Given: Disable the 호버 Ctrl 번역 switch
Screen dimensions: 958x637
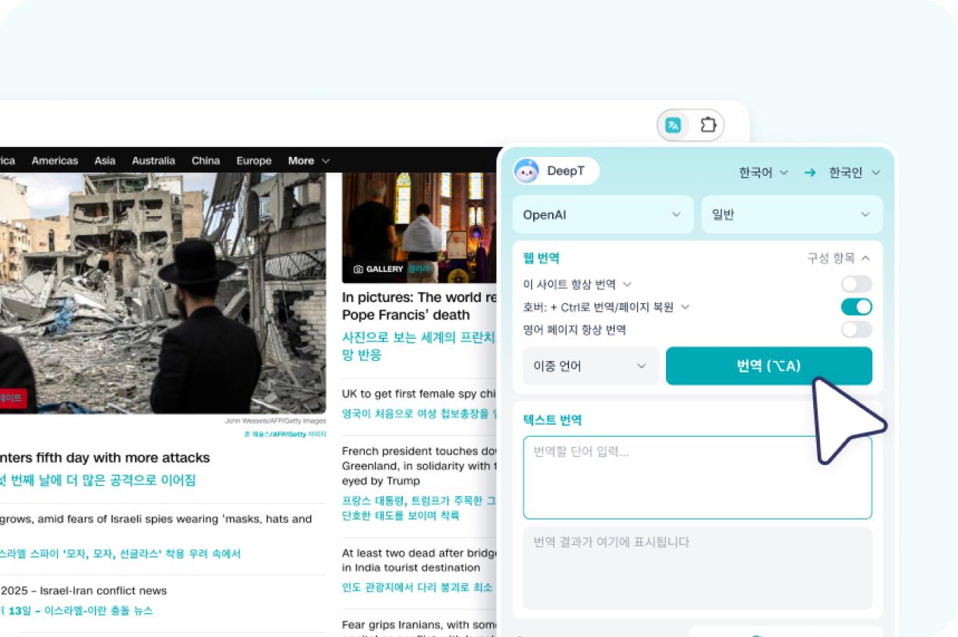Looking at the screenshot, I should 856,307.
